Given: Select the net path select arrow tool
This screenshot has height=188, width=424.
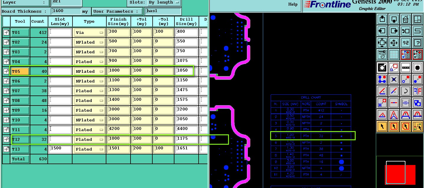Looking at the screenshot, I should (x=418, y=126).
